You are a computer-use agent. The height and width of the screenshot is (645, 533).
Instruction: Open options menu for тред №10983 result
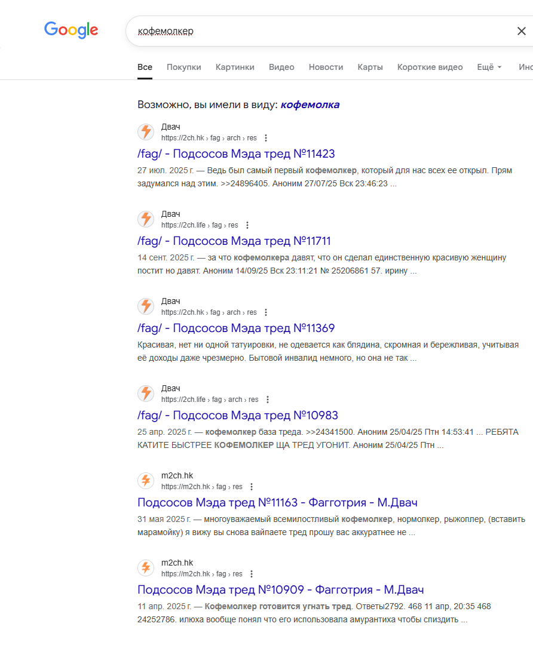[x=268, y=400]
